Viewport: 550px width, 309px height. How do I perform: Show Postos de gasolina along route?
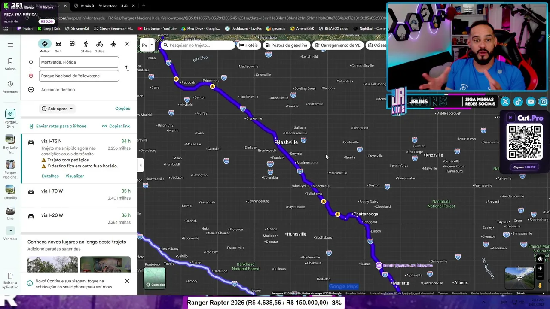click(286, 45)
